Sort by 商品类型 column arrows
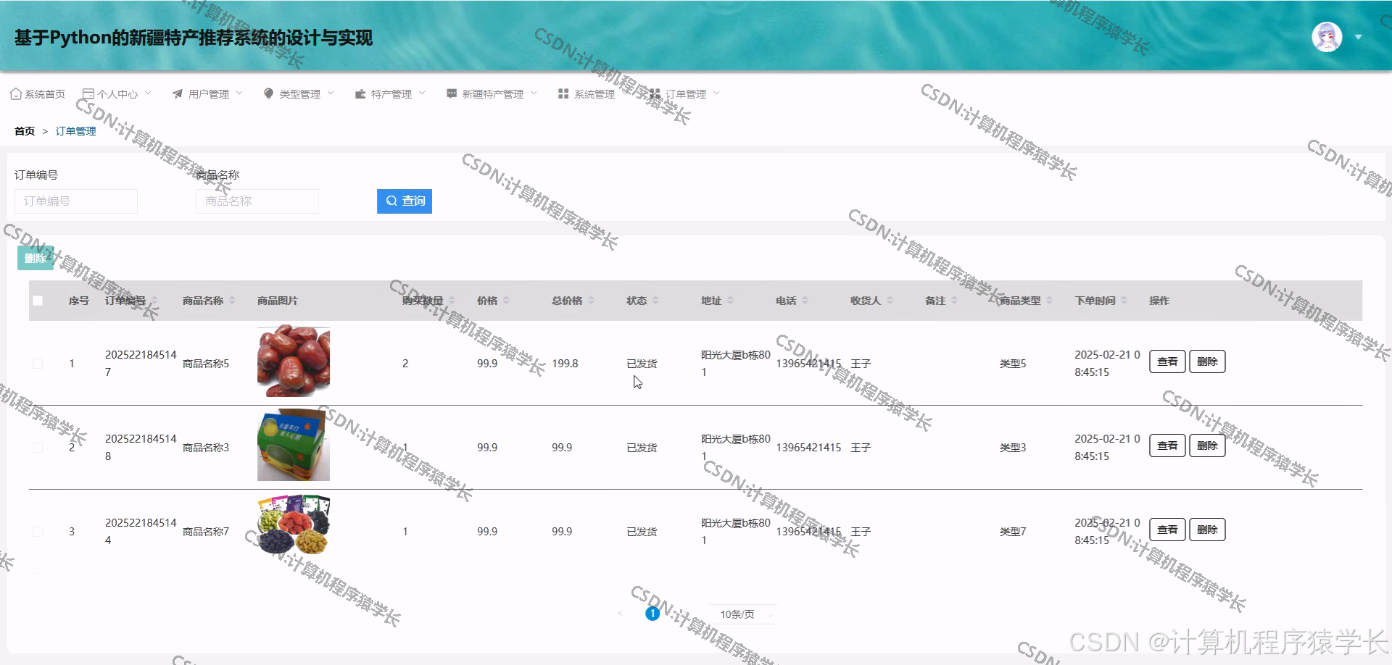Viewport: 1392px width, 665px height. point(1049,301)
